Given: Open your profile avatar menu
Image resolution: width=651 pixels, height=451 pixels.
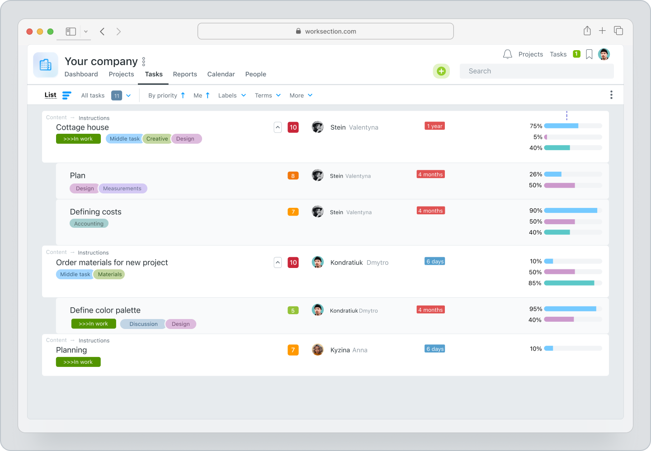Looking at the screenshot, I should (604, 54).
